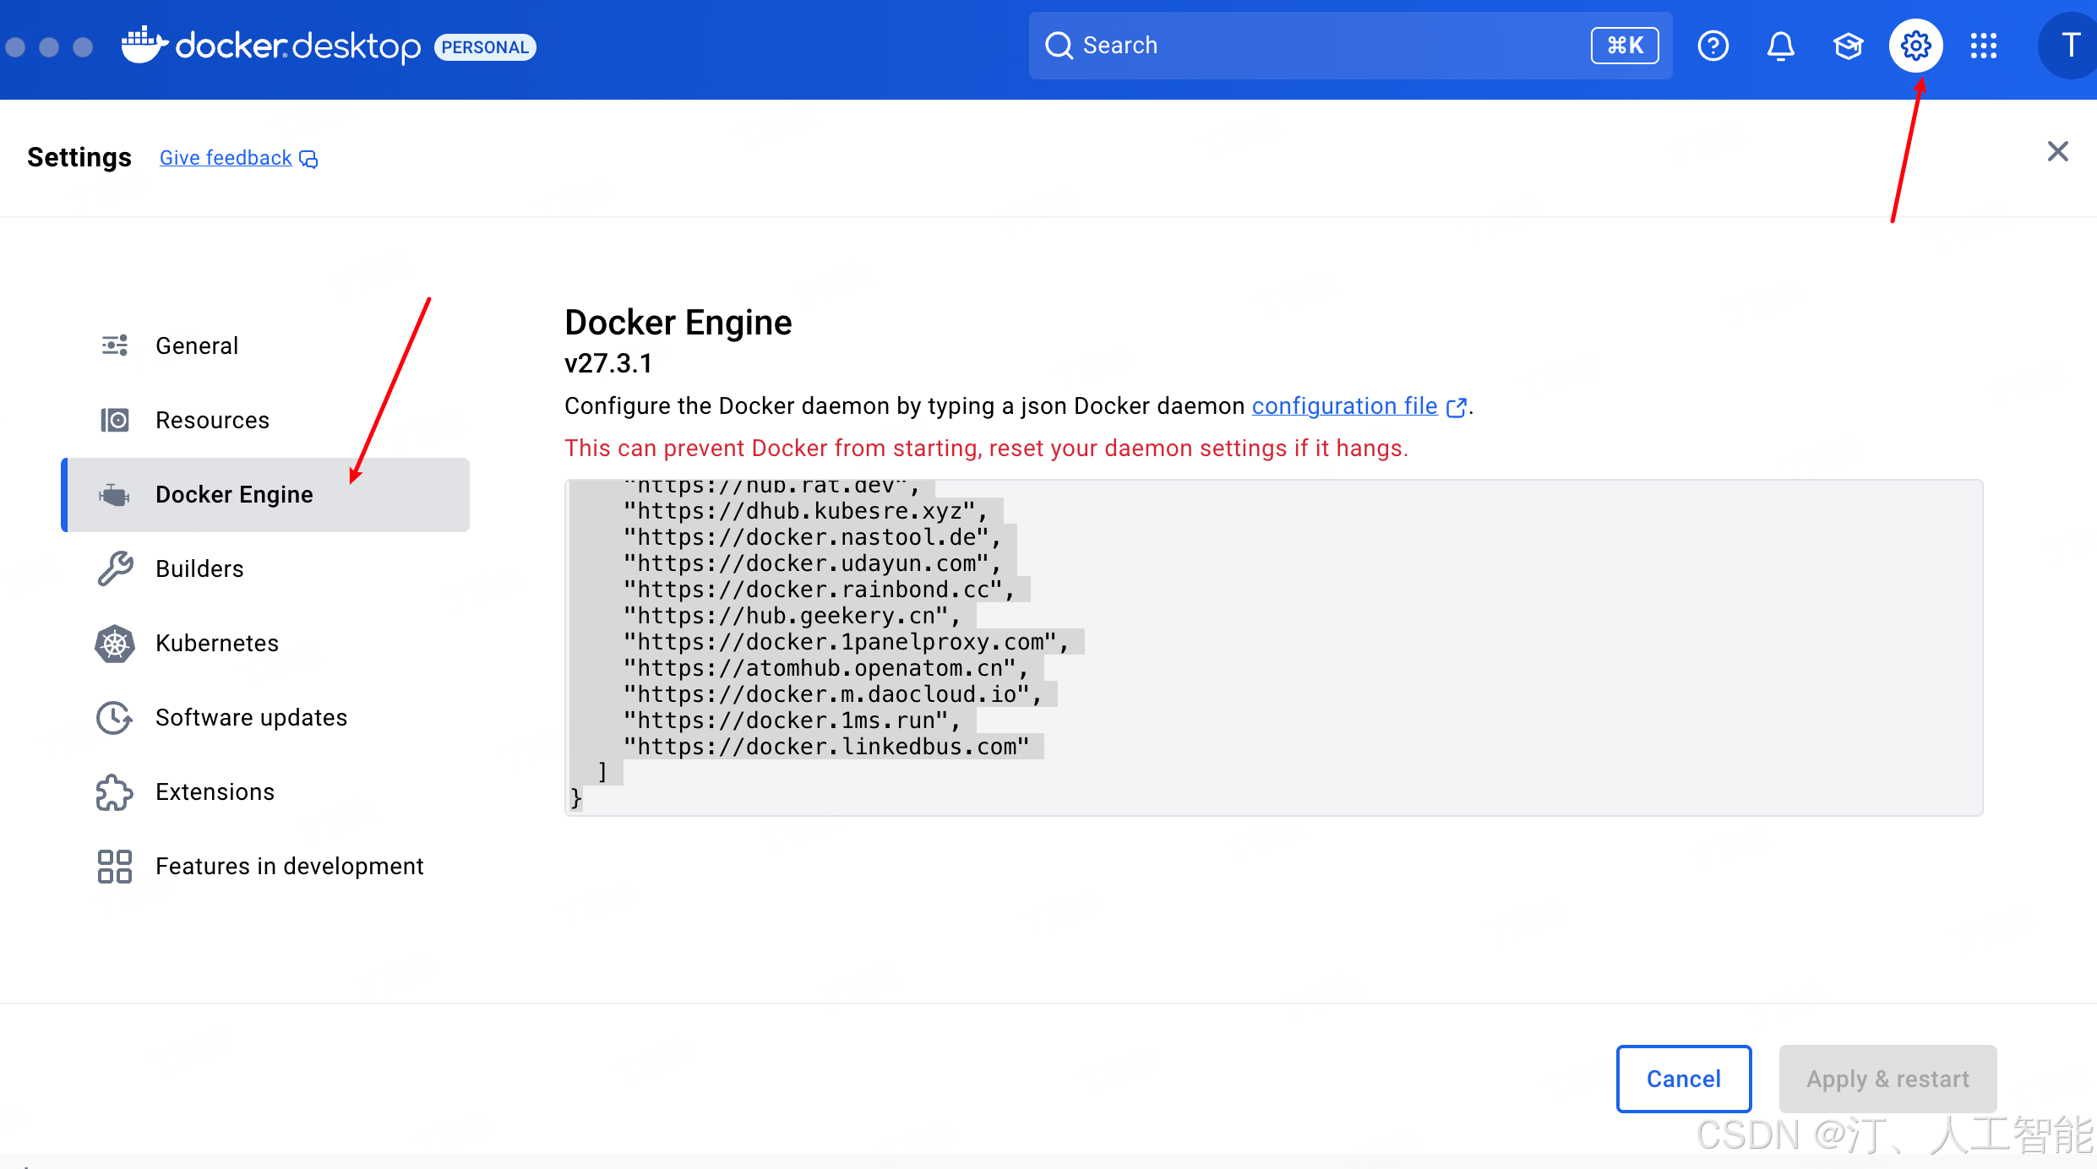2097x1169 pixels.
Task: Open the help question mark icon
Action: tap(1713, 46)
